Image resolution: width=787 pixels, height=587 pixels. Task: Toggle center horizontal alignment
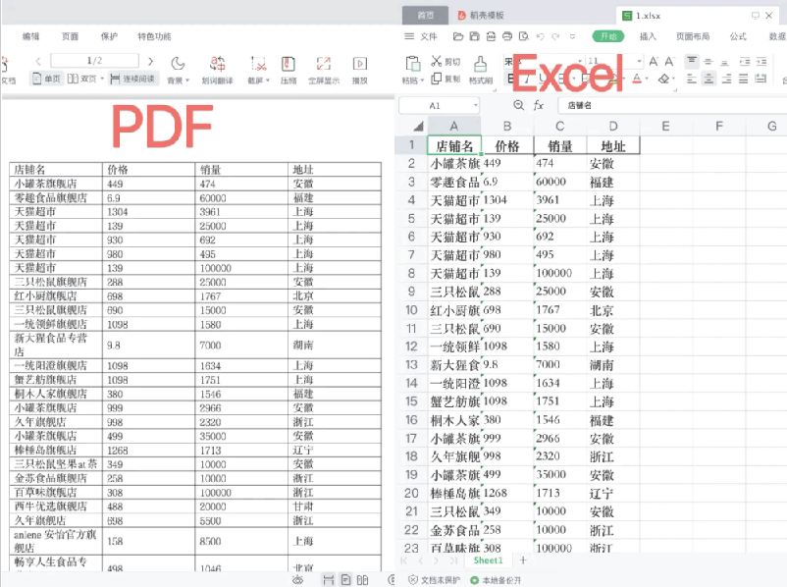tap(708, 79)
